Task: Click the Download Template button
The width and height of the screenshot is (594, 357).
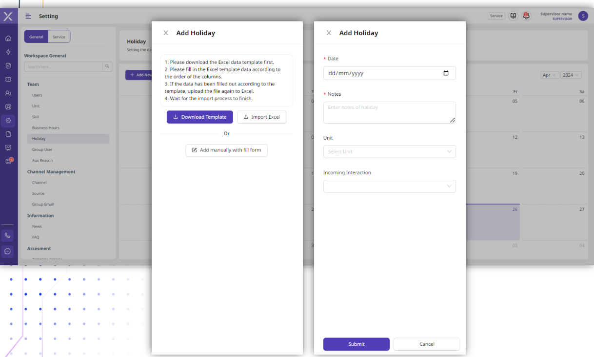Action: [200, 117]
